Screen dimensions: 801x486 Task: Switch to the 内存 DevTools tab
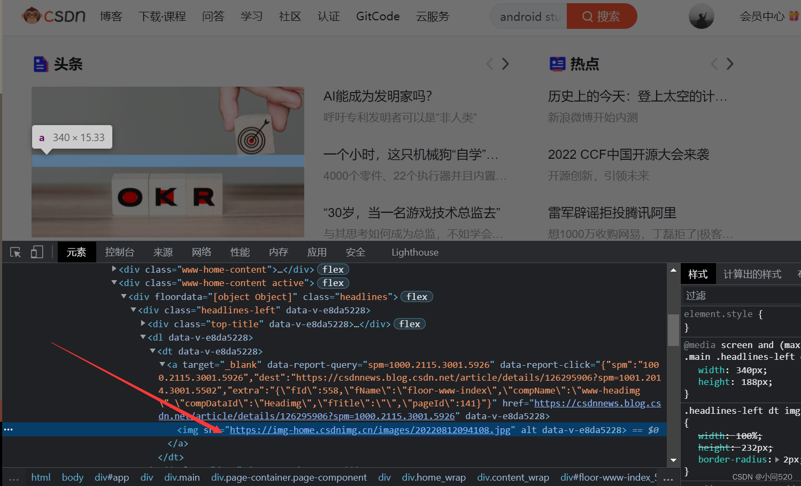[x=279, y=252]
